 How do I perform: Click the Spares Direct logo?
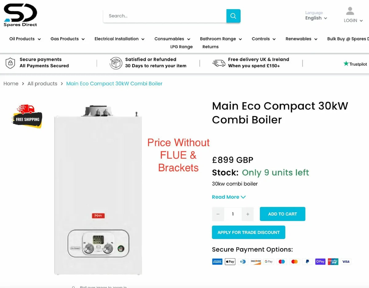tap(20, 15)
